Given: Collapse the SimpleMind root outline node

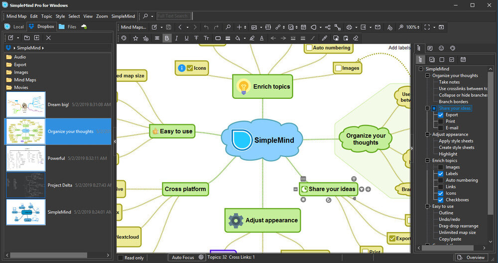Looking at the screenshot, I should click(x=421, y=69).
